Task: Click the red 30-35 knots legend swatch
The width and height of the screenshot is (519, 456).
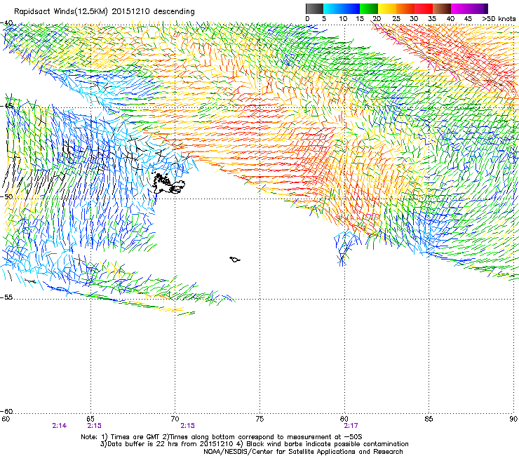Action: tap(424, 8)
